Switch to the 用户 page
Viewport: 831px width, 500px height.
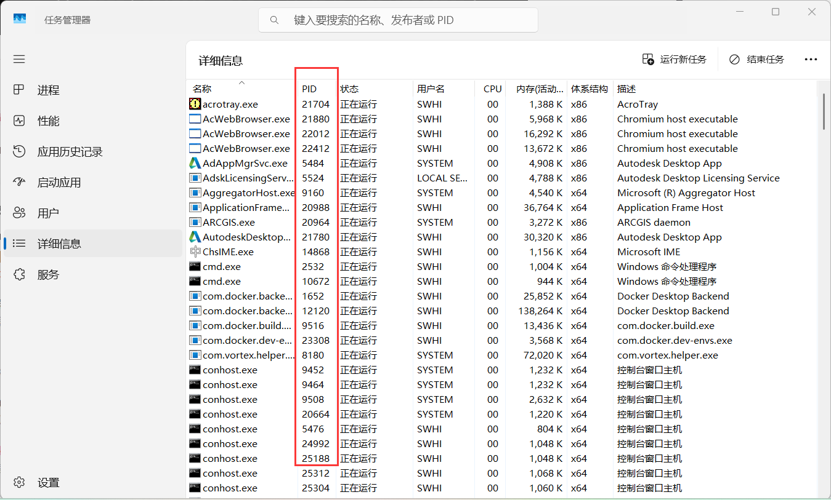(92, 213)
